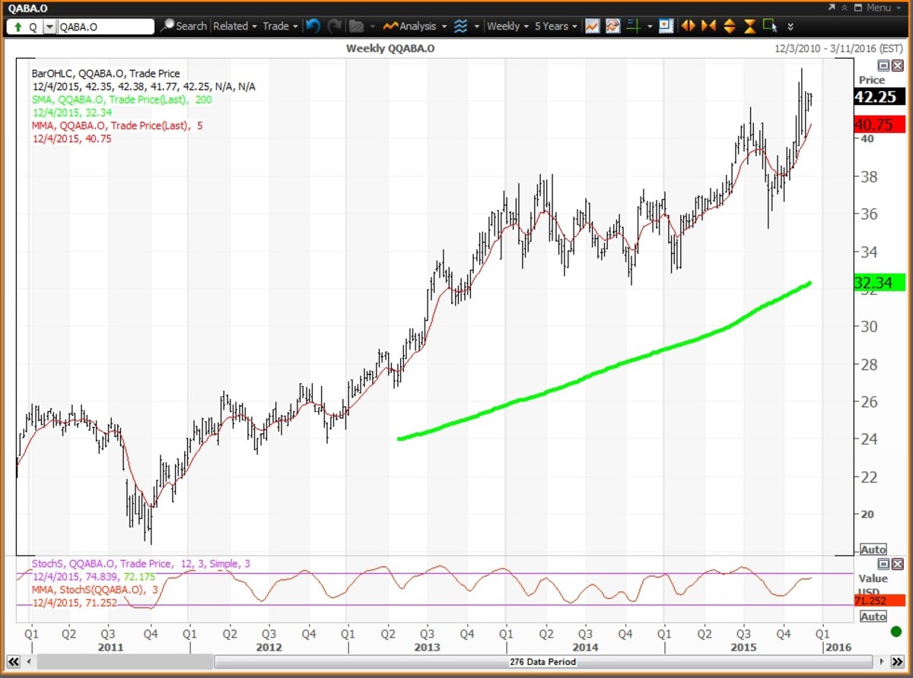Image resolution: width=913 pixels, height=678 pixels.
Task: Click the Search button
Action: coord(184,26)
